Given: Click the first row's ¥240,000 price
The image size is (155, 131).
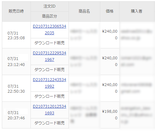Looking at the screenshot, I should (x=110, y=35).
